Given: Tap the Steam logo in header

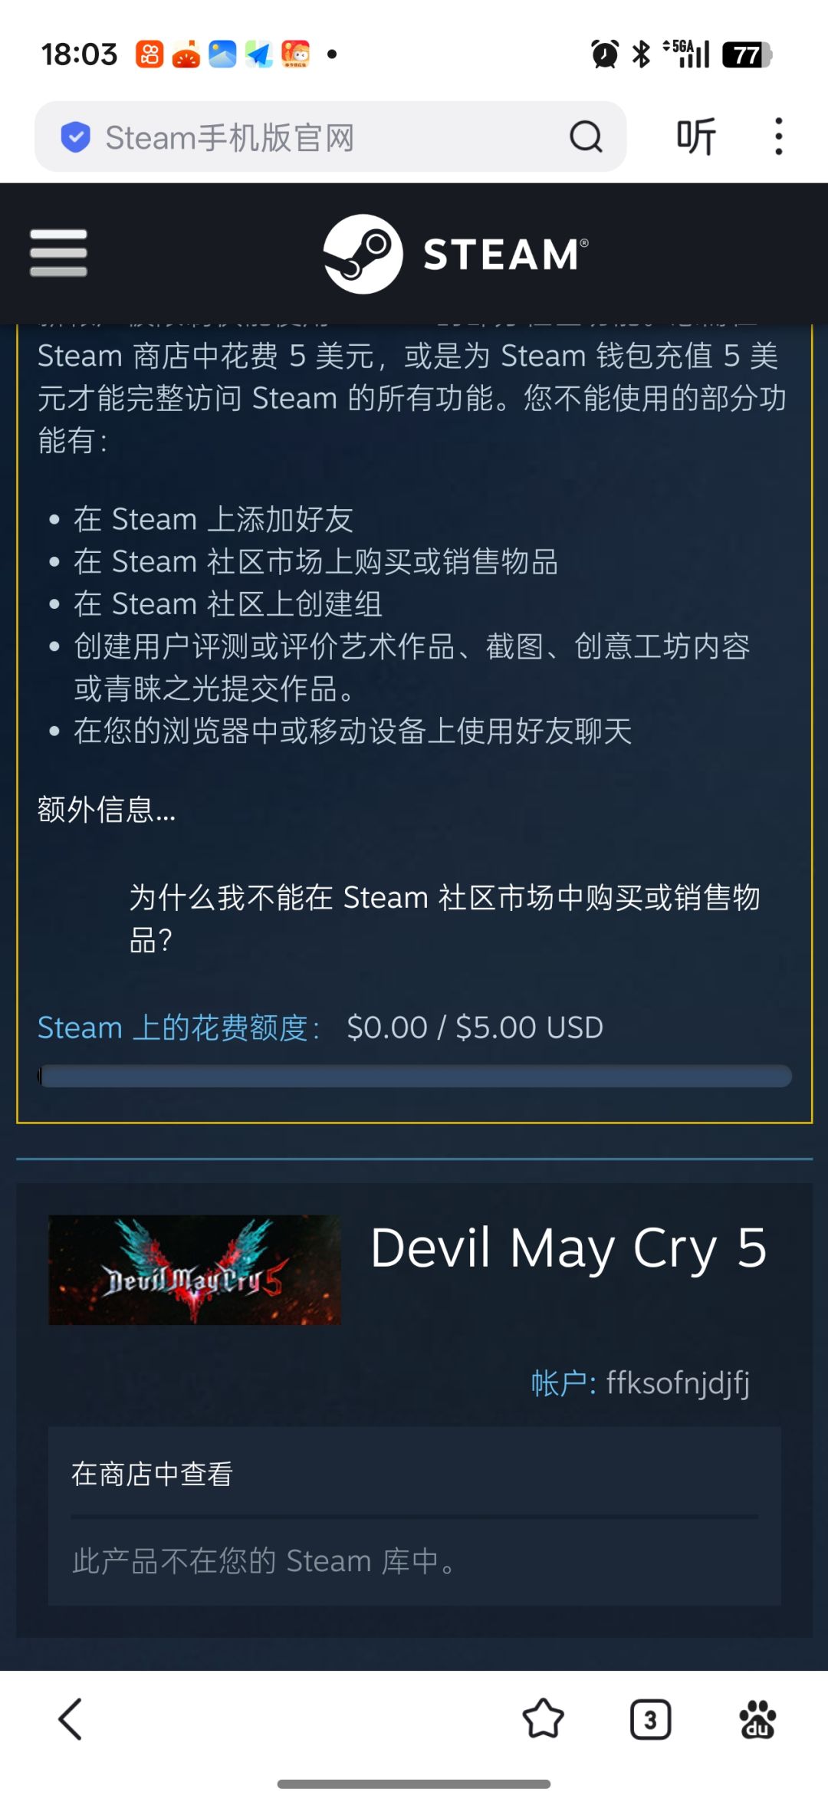Looking at the screenshot, I should coord(455,254).
